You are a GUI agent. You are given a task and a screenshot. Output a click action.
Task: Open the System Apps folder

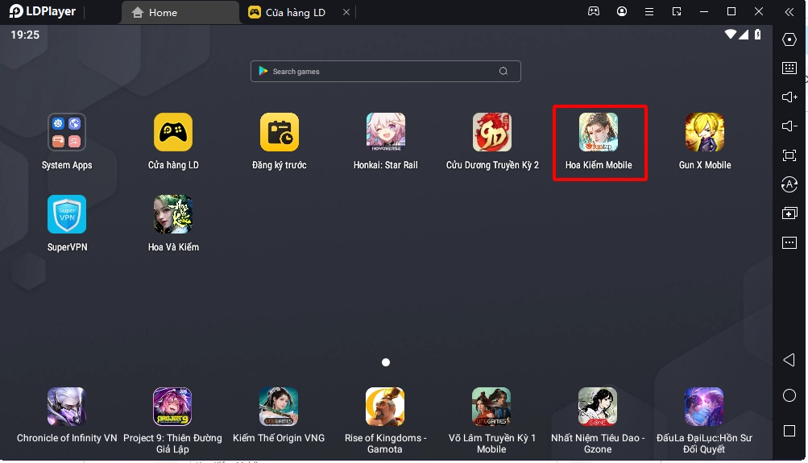(x=67, y=132)
